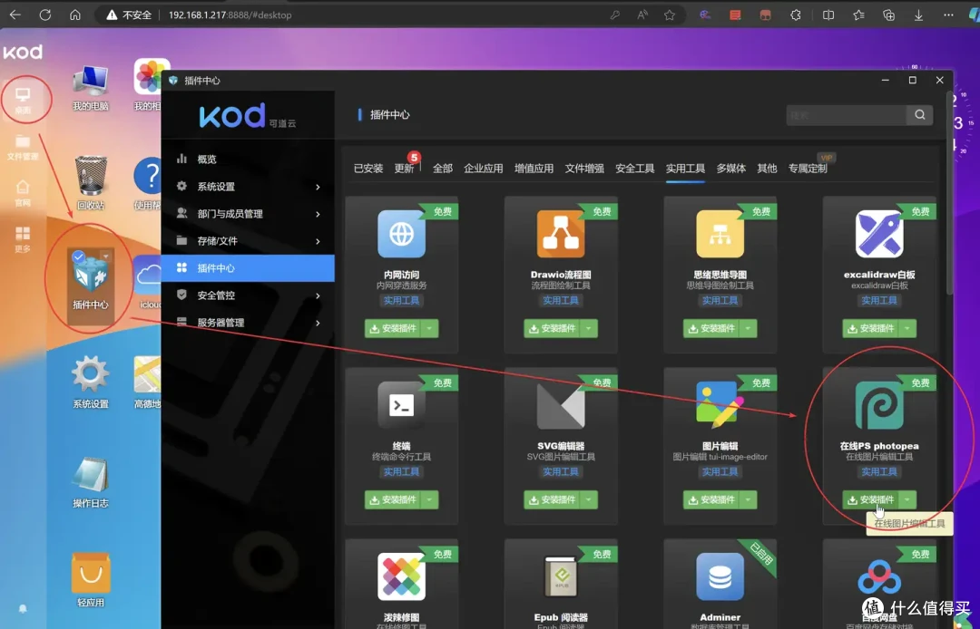Open browser downloads icon
980x629 pixels.
918,15
